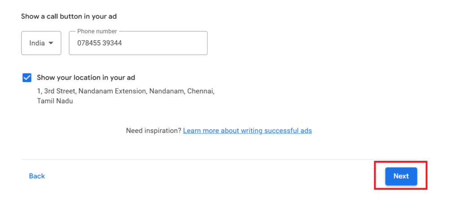Click the arrow beside India
The image size is (459, 211).
(x=51, y=43)
